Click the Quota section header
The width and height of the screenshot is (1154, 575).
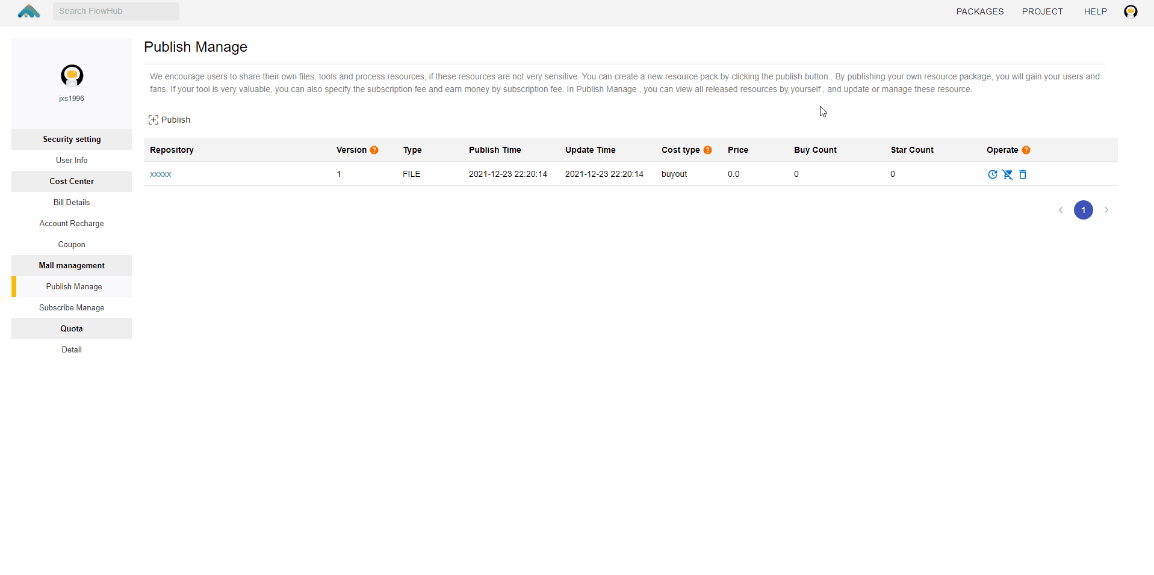point(72,328)
